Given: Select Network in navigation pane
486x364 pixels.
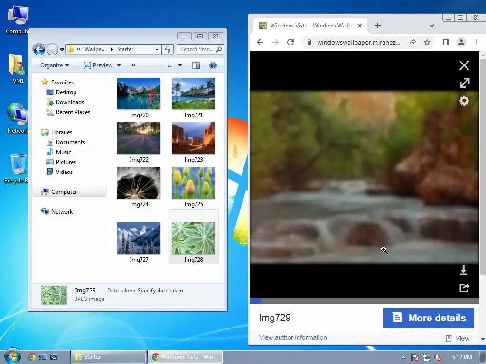Looking at the screenshot, I should [x=62, y=212].
